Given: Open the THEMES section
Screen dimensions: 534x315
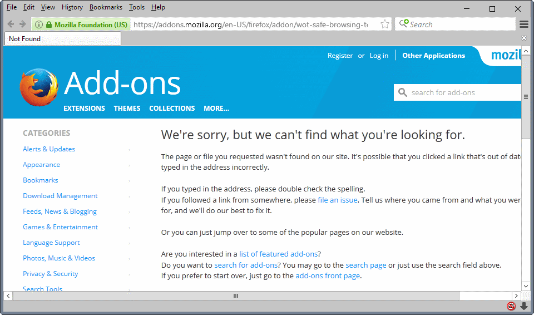Looking at the screenshot, I should (127, 109).
